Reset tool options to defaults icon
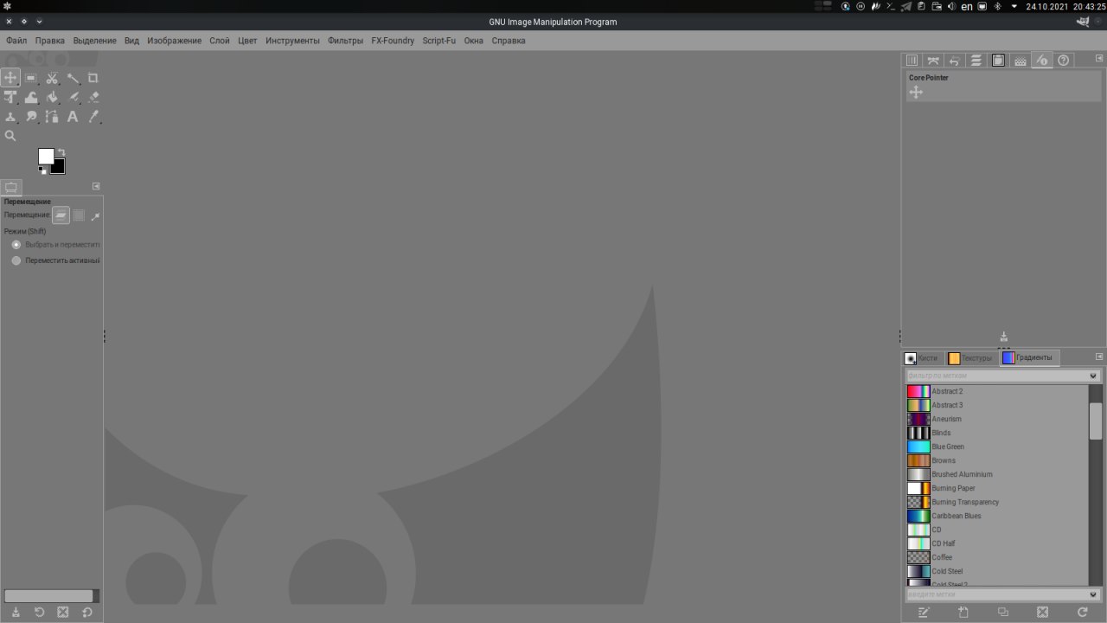Image resolution: width=1107 pixels, height=623 pixels. coord(86,612)
